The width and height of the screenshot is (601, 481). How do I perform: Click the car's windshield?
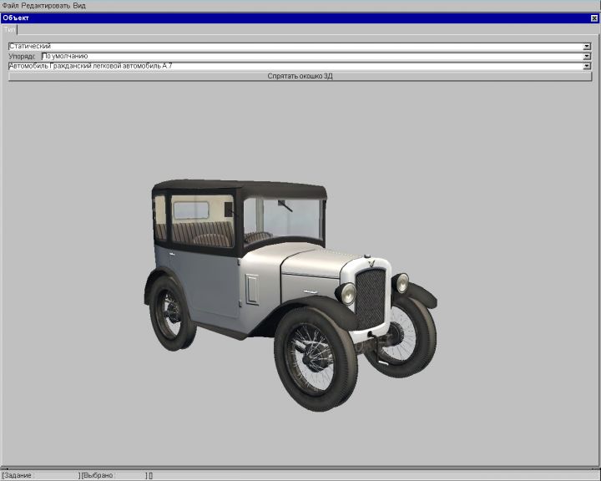click(284, 219)
